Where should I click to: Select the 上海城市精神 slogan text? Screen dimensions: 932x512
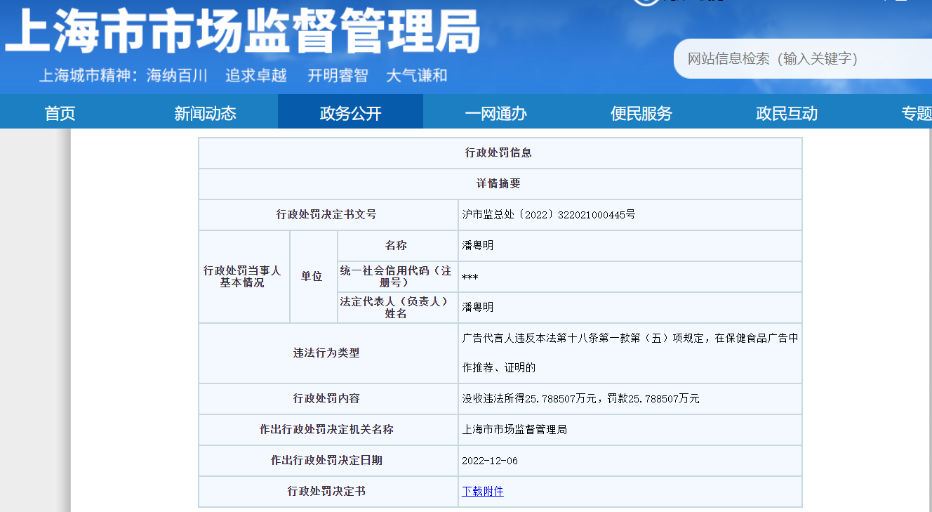point(243,75)
